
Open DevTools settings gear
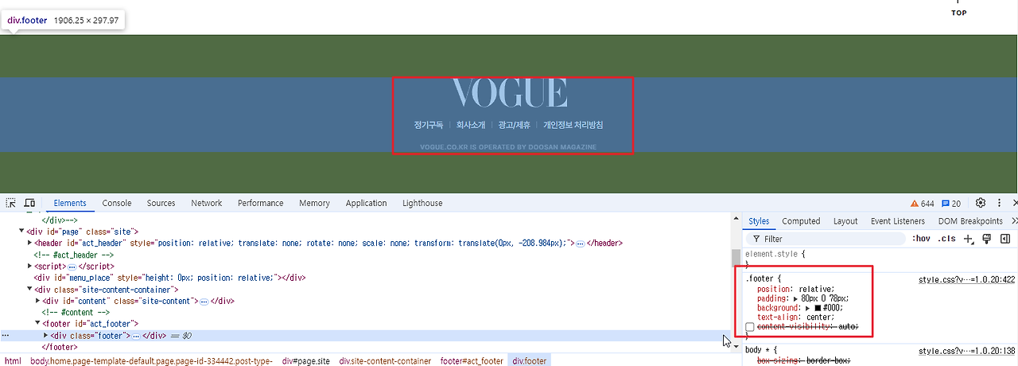tap(981, 203)
